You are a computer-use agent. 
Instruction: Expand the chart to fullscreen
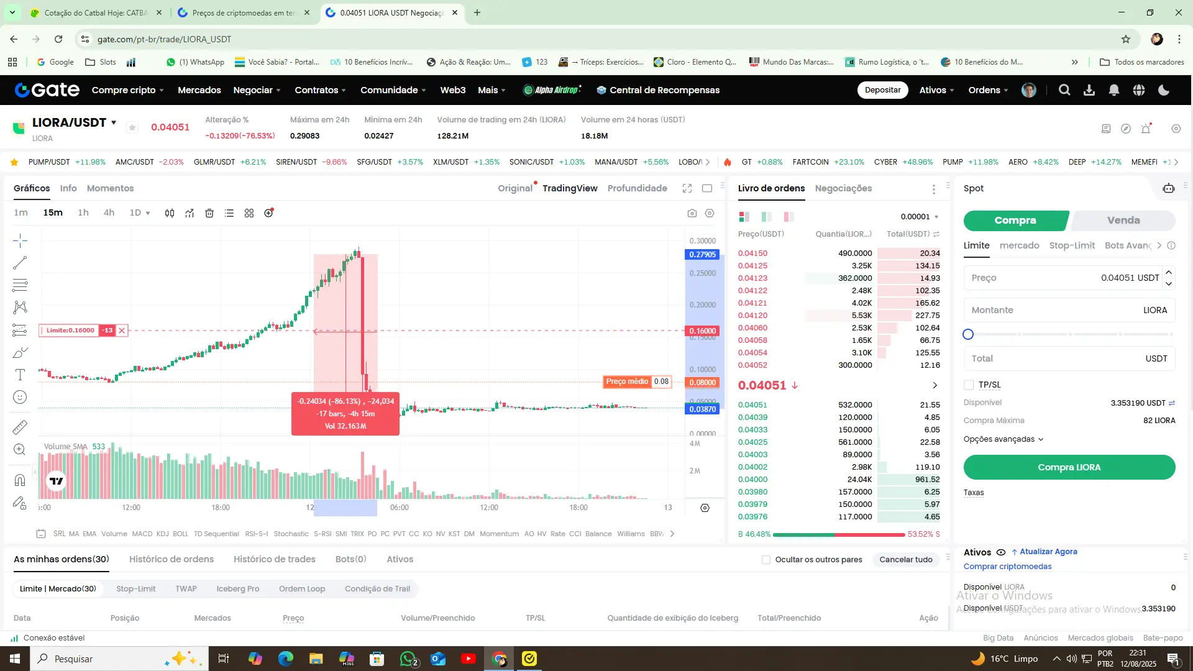(687, 188)
